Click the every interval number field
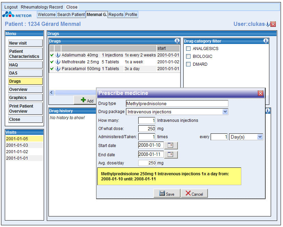 coord(219,137)
